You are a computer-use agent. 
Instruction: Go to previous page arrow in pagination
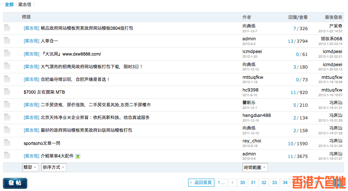(232, 183)
